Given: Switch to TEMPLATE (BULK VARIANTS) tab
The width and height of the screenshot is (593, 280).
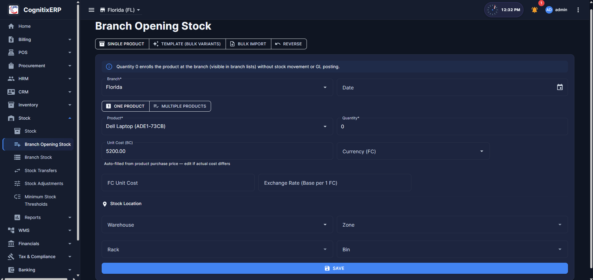Looking at the screenshot, I should pos(187,44).
